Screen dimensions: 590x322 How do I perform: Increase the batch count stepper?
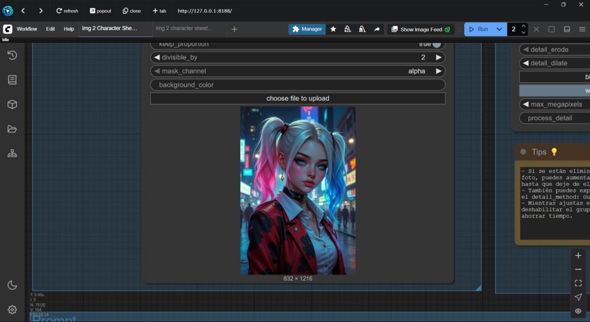(524, 26)
